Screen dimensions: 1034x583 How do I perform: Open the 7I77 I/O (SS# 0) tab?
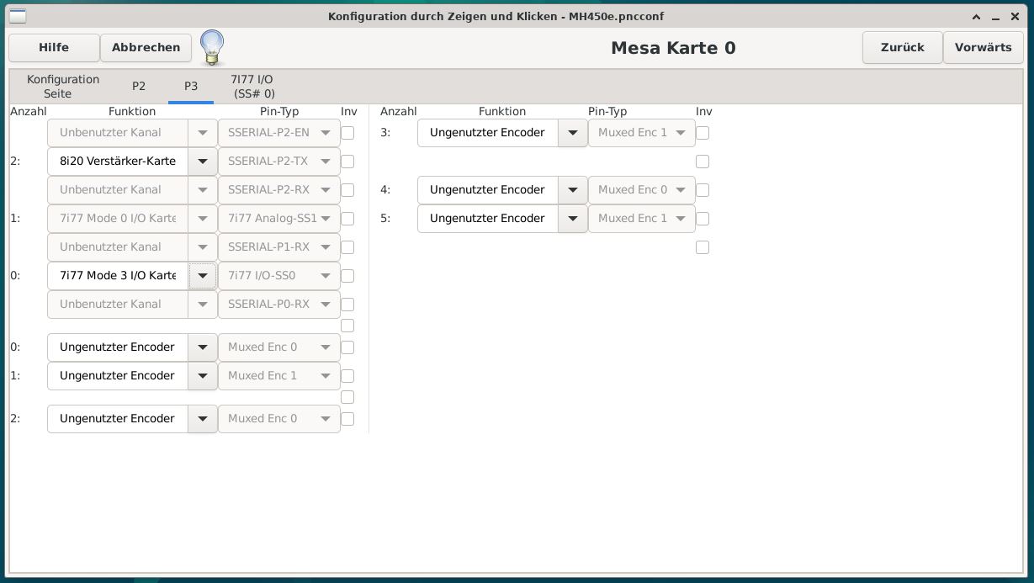[253, 87]
